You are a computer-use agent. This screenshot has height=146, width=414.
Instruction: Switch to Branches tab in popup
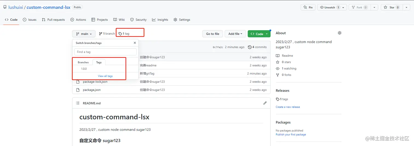(83, 62)
